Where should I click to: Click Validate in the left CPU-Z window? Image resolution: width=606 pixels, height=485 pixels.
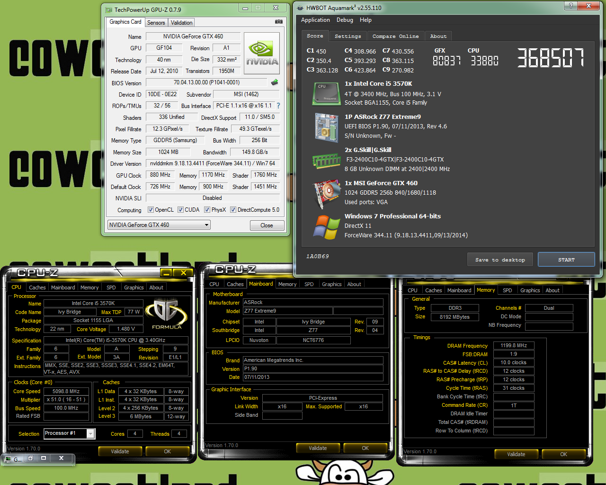coord(120,451)
